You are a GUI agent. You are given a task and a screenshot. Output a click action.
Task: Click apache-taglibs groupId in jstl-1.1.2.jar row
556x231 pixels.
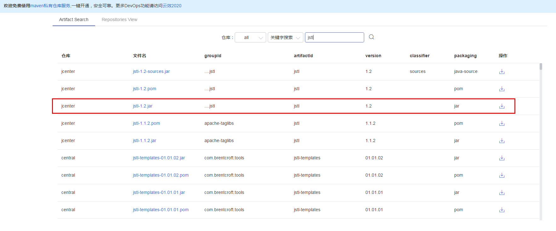219,140
